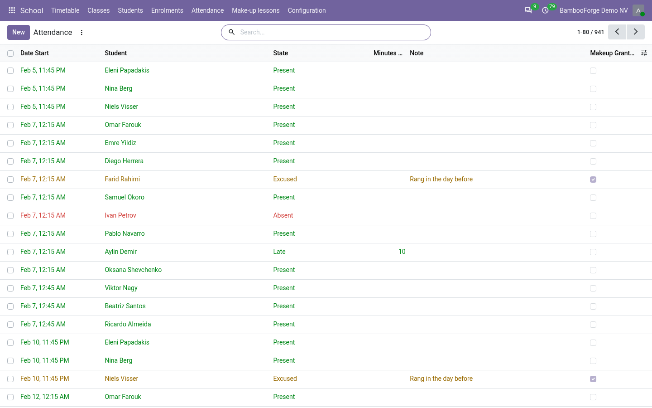Click Late state for Aylin Demir

[x=279, y=252]
